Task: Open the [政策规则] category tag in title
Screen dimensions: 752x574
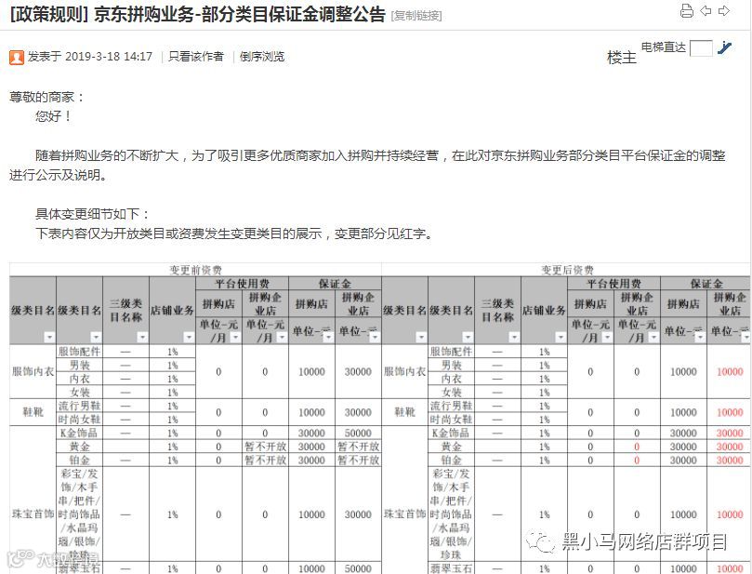Action: tap(49, 14)
